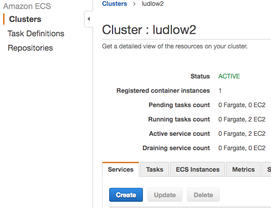The image size is (271, 208).
Task: Click the "Cluster : ludlow2" page heading
Action: 149,30
